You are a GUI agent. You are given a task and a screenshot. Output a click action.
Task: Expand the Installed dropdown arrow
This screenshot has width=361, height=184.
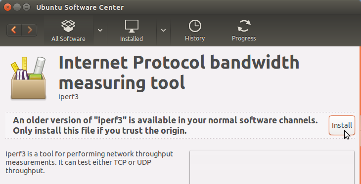(x=164, y=30)
